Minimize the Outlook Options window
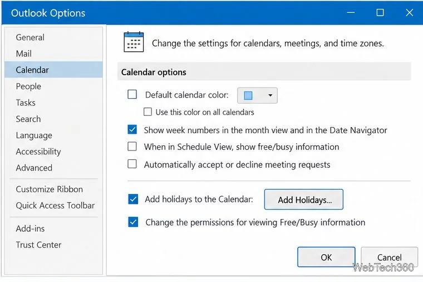423x282 pixels. tap(351, 12)
